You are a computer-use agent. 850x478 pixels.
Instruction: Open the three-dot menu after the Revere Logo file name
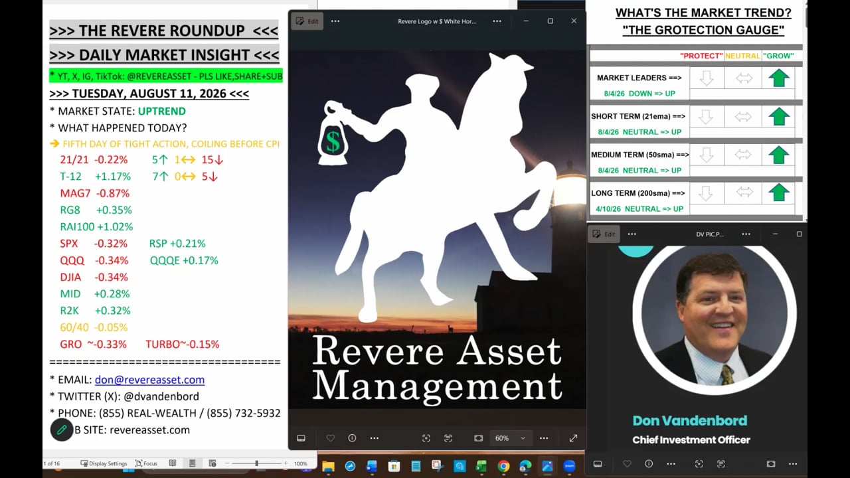click(x=497, y=21)
